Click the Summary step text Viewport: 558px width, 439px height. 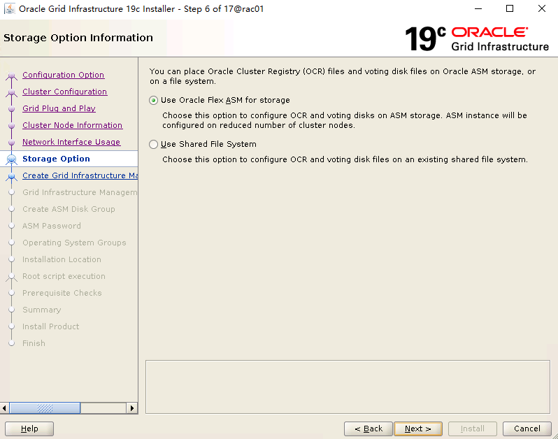point(42,310)
